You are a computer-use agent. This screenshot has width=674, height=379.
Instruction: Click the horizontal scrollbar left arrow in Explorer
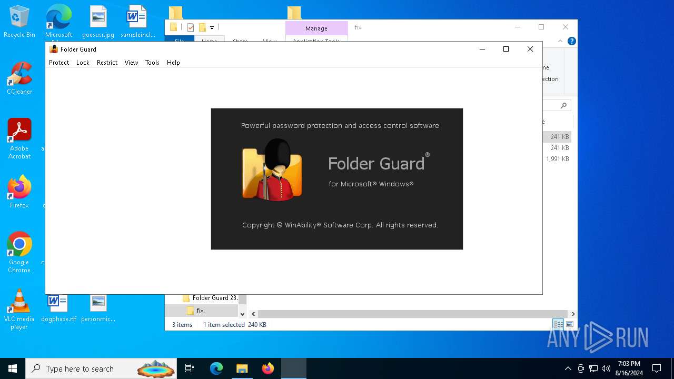pos(253,314)
